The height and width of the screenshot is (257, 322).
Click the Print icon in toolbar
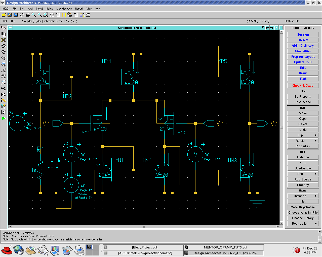point(28,15)
